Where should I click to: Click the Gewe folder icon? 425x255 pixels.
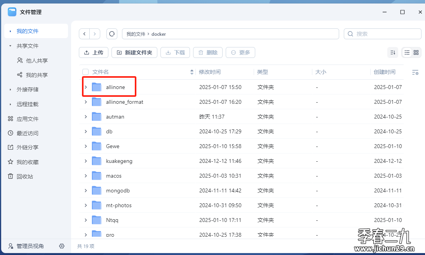pos(96,146)
